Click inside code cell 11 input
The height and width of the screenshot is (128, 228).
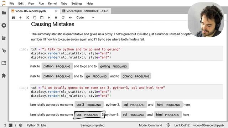click(x=126, y=92)
